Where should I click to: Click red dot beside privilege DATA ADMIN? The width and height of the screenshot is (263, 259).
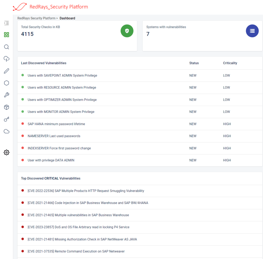(23, 160)
